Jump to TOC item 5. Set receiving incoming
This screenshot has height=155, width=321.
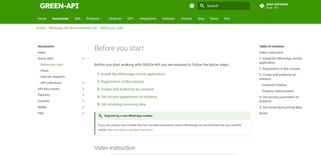coord(280,107)
